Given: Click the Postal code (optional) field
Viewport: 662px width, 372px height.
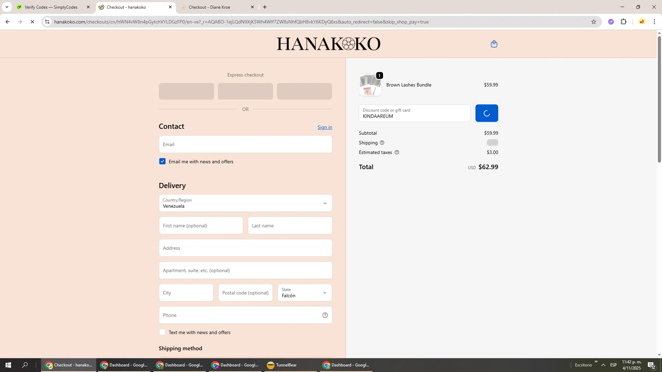Looking at the screenshot, I should coord(245,293).
